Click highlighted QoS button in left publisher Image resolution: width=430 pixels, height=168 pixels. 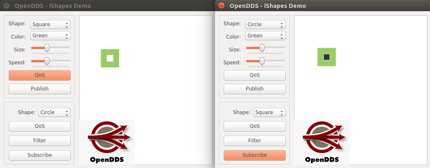pos(40,75)
